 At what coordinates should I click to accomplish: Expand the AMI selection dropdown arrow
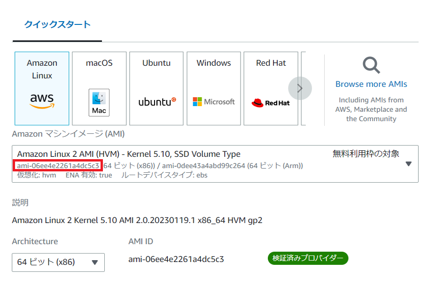(x=408, y=164)
